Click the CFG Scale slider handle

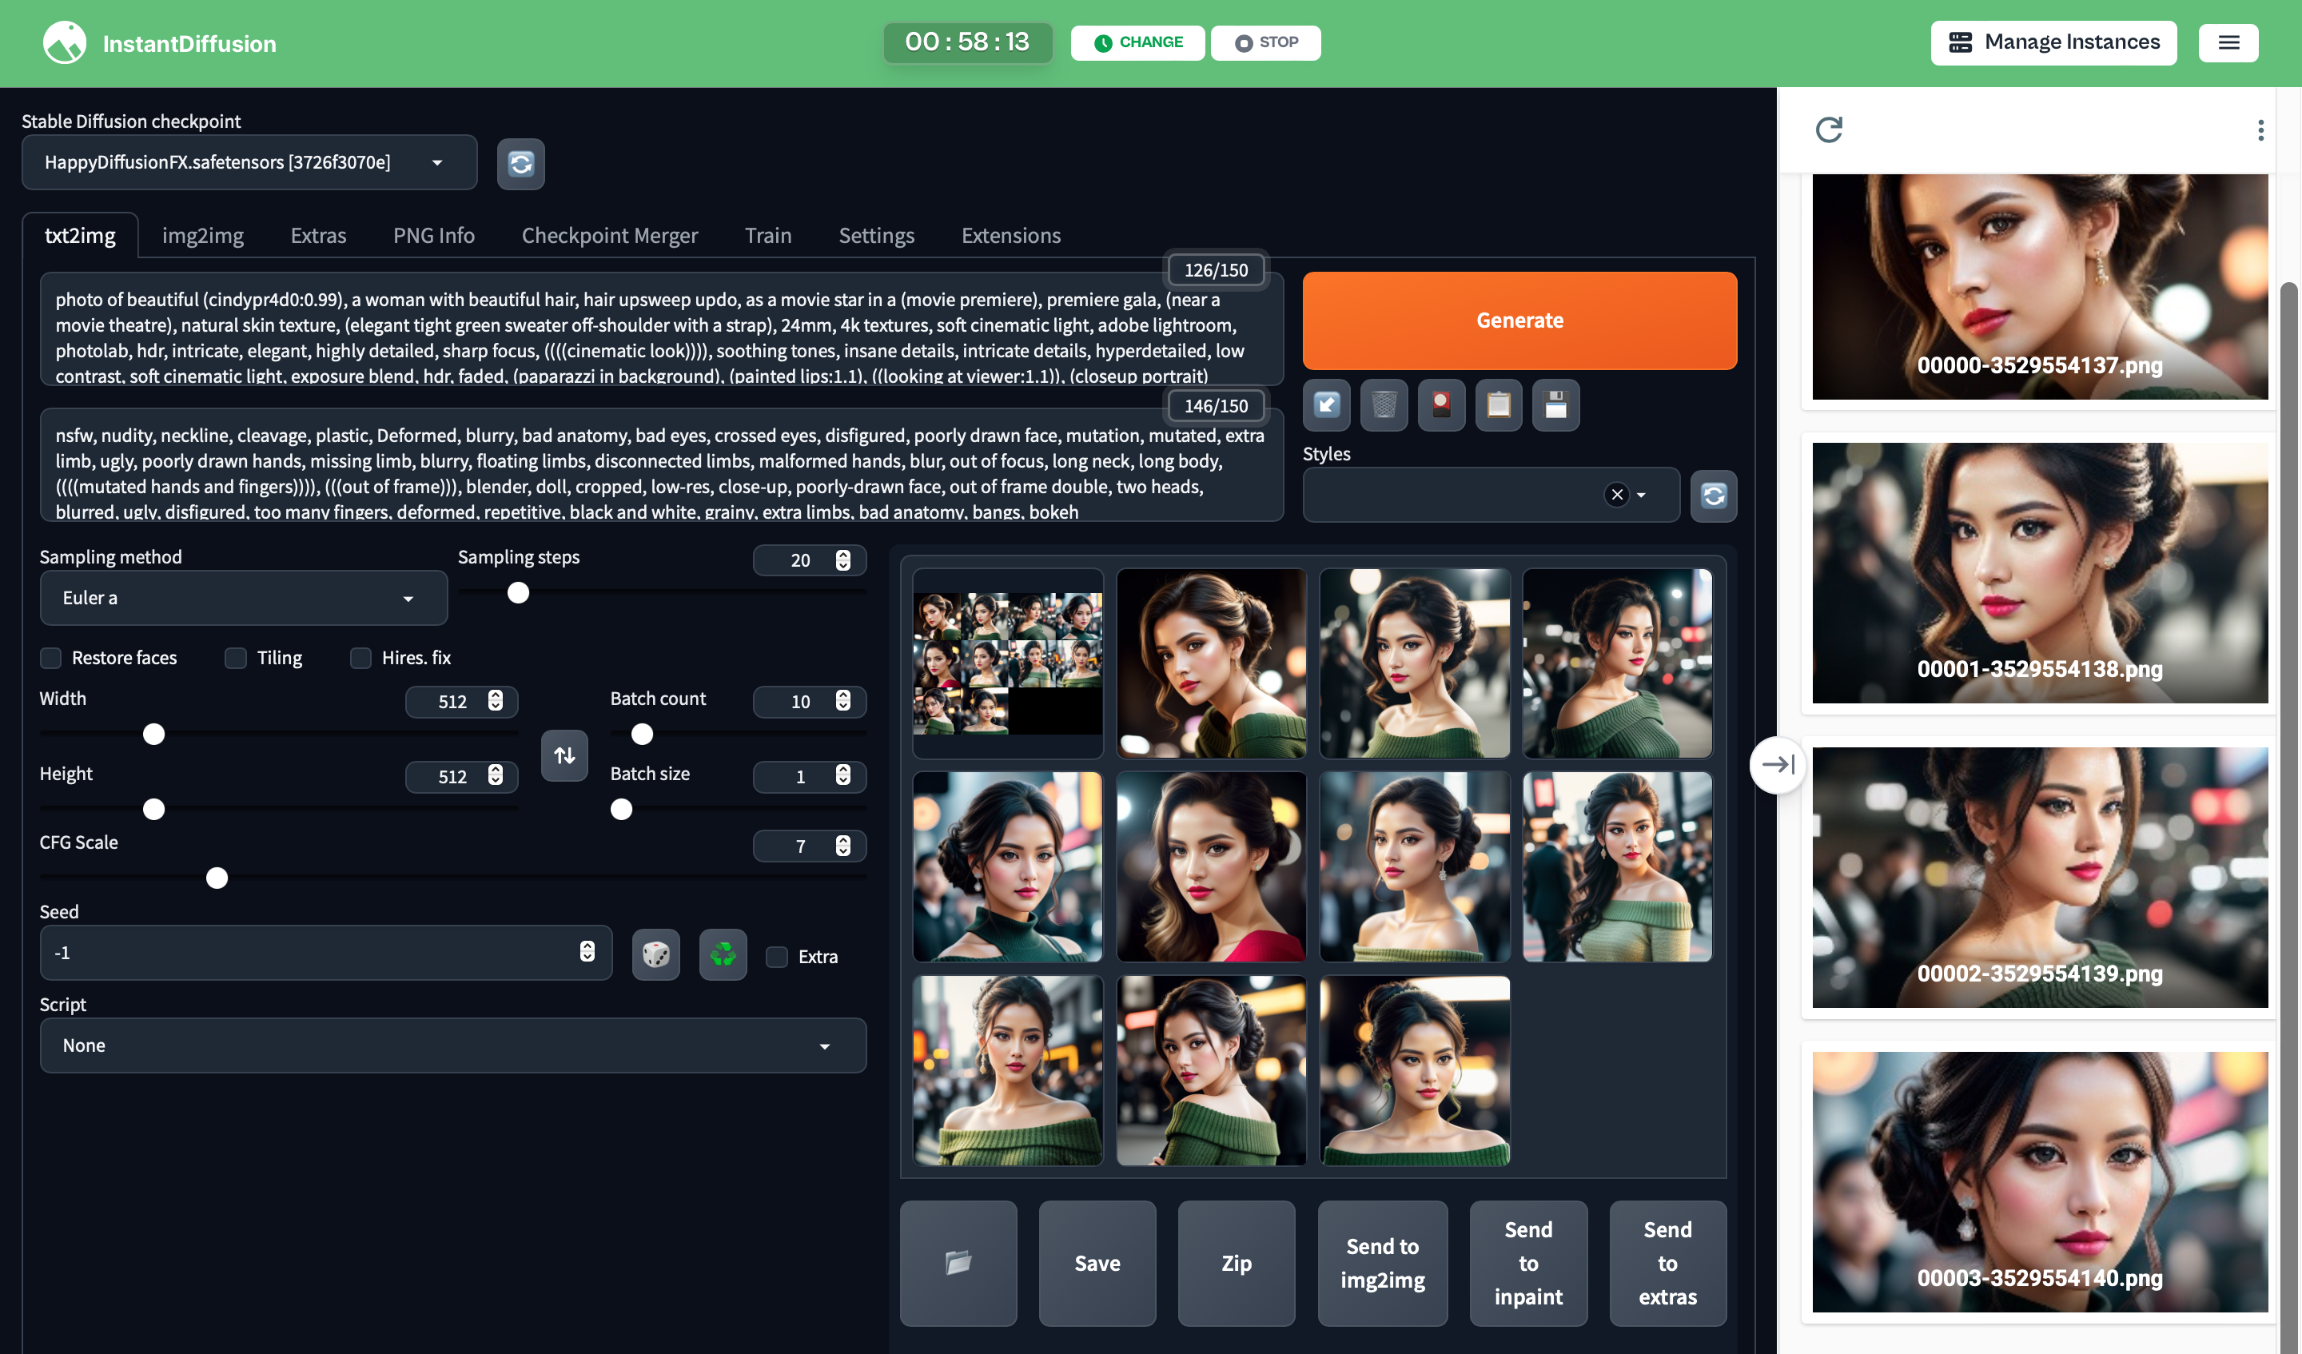(217, 878)
